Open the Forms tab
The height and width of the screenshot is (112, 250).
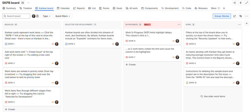[104, 8]
